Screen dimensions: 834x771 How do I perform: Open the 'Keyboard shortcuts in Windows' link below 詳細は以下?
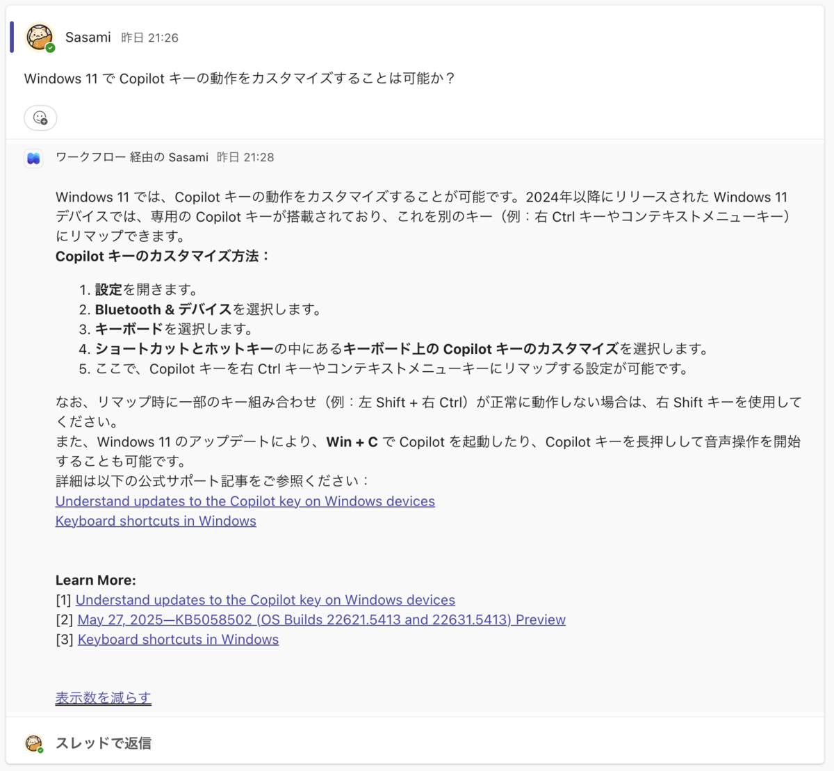tap(156, 521)
